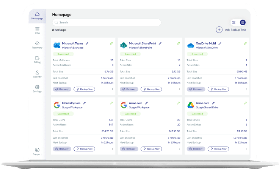Open the three-dot menu on Cloudally.Com card
The height and width of the screenshot is (173, 279).
[x=112, y=149]
